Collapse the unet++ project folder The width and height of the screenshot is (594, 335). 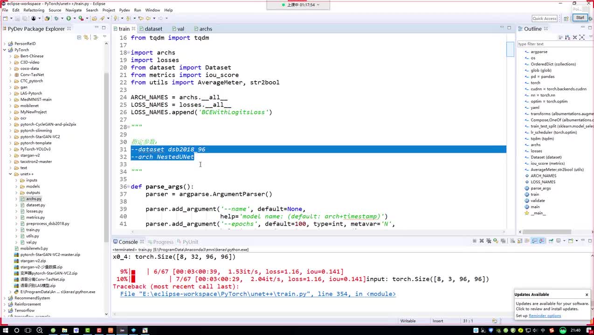pos(10,174)
